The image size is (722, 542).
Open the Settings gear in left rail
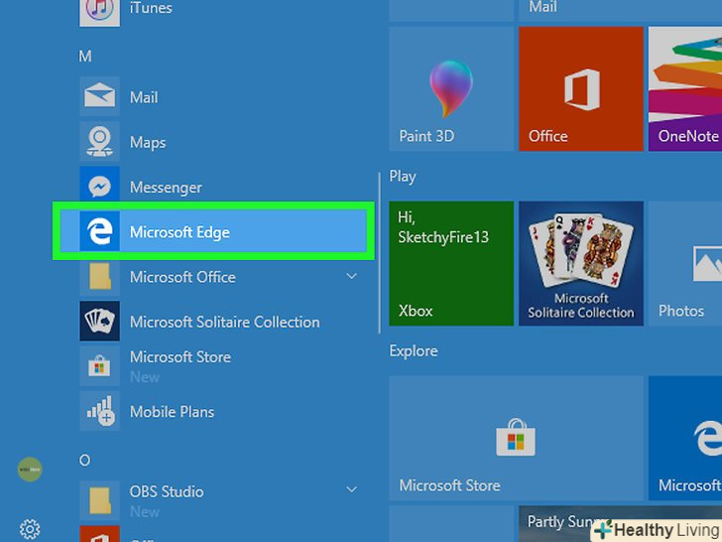[x=30, y=529]
